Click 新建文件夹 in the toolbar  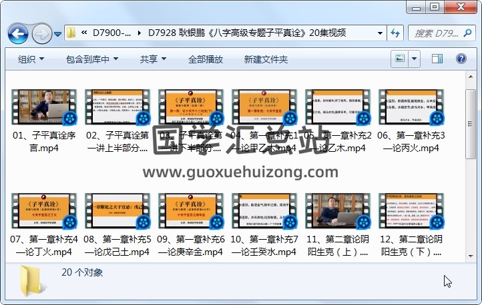pyautogui.click(x=266, y=59)
